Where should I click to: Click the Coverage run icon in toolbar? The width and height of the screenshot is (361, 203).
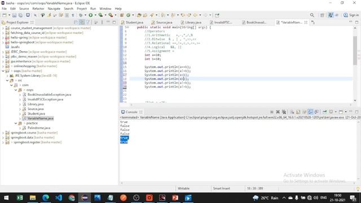point(100,15)
